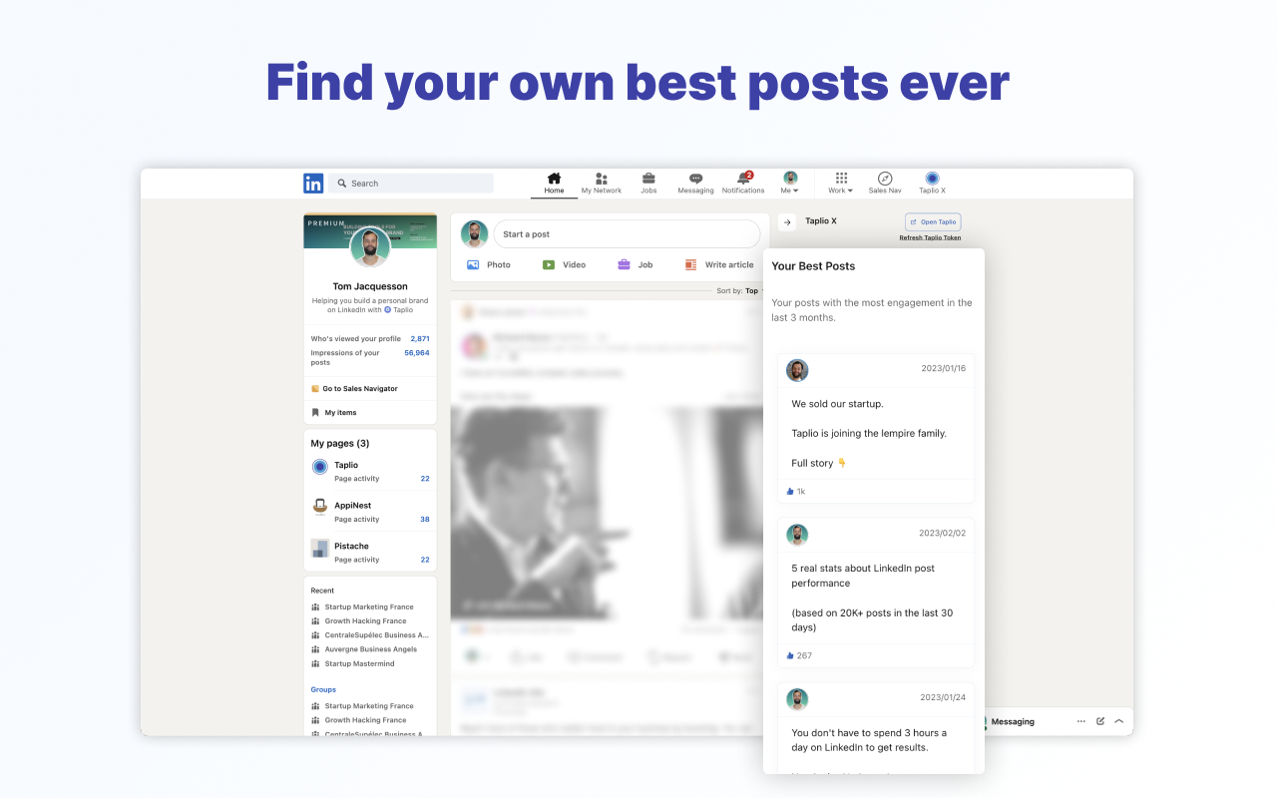Open the Home tab
1277x798 pixels.
click(x=554, y=184)
